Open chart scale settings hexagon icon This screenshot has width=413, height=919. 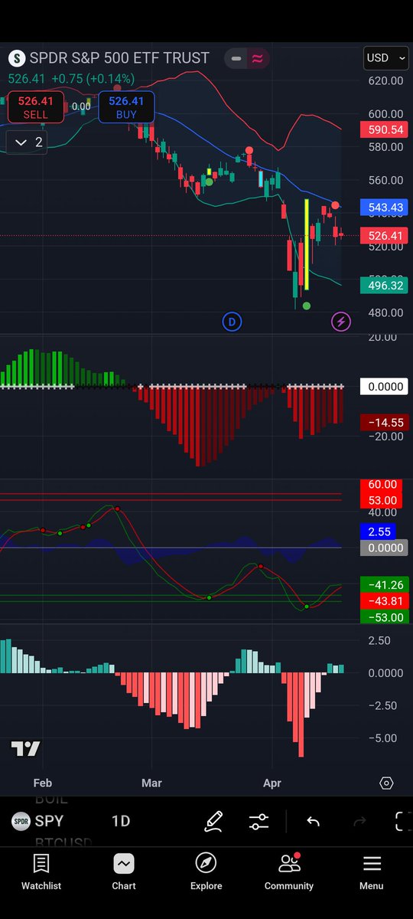[386, 783]
